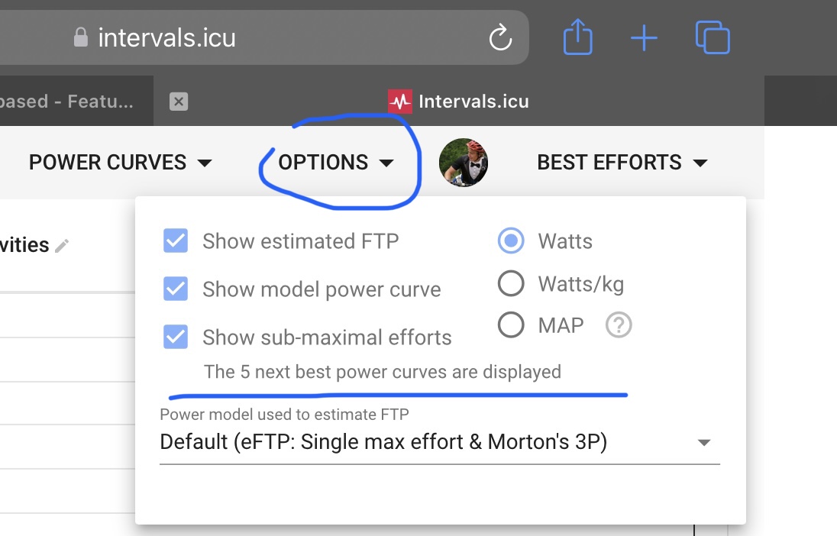The width and height of the screenshot is (837, 536).
Task: Disable Show sub-maximal efforts checkbox
Action: (176, 337)
